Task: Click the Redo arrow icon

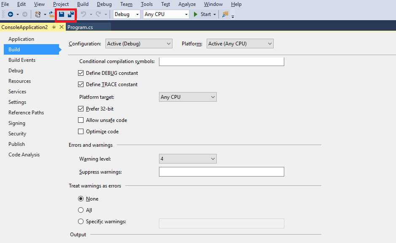Action: 98,14
